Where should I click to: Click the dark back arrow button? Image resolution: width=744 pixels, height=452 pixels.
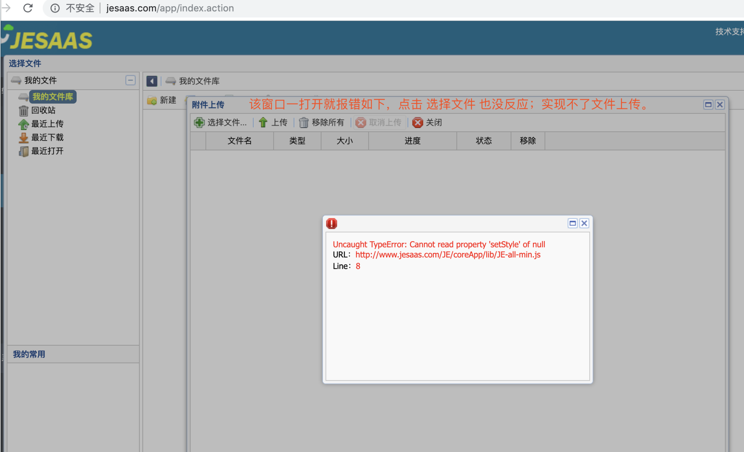(x=152, y=81)
